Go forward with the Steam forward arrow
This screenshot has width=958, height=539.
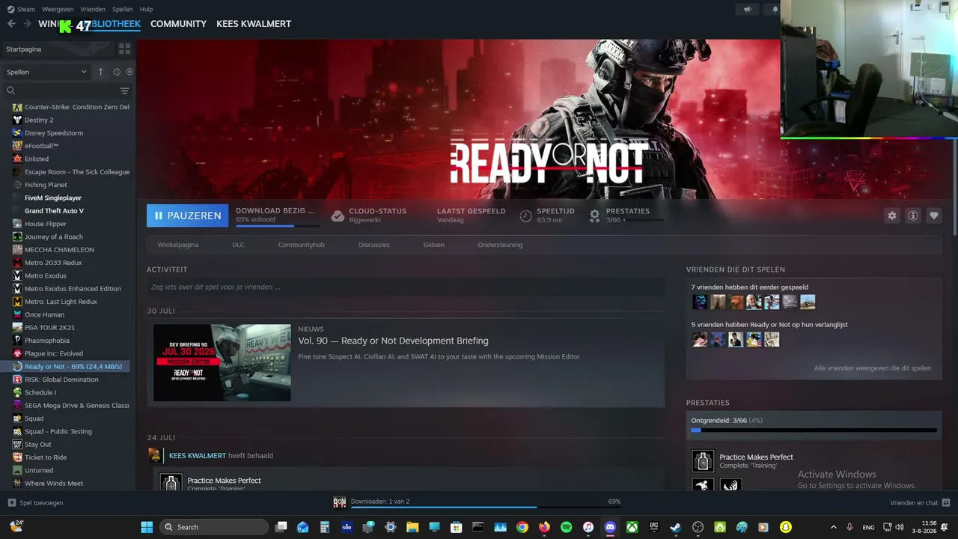click(28, 24)
